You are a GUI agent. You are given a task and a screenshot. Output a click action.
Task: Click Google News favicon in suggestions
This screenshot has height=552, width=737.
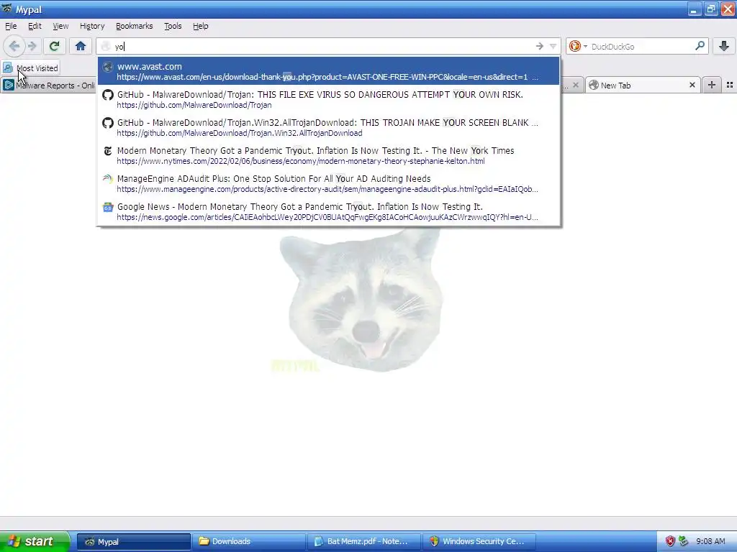108,207
